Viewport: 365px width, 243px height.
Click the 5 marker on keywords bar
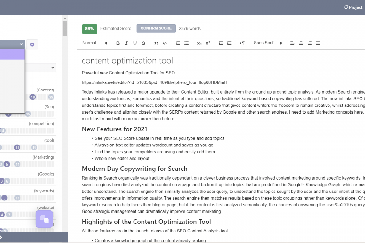[4, 198]
